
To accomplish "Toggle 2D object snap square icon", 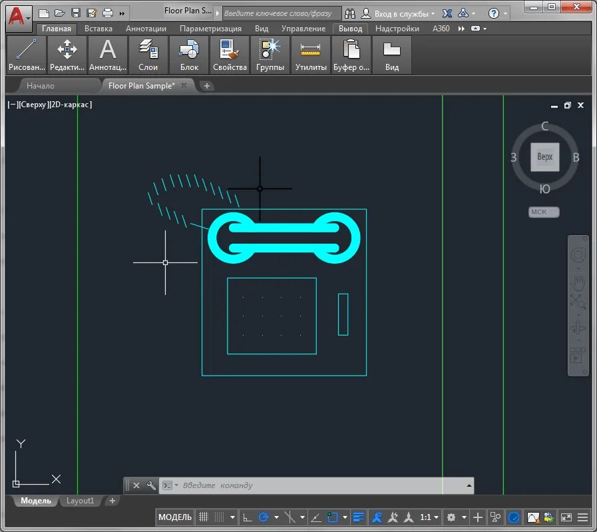I will 332,517.
